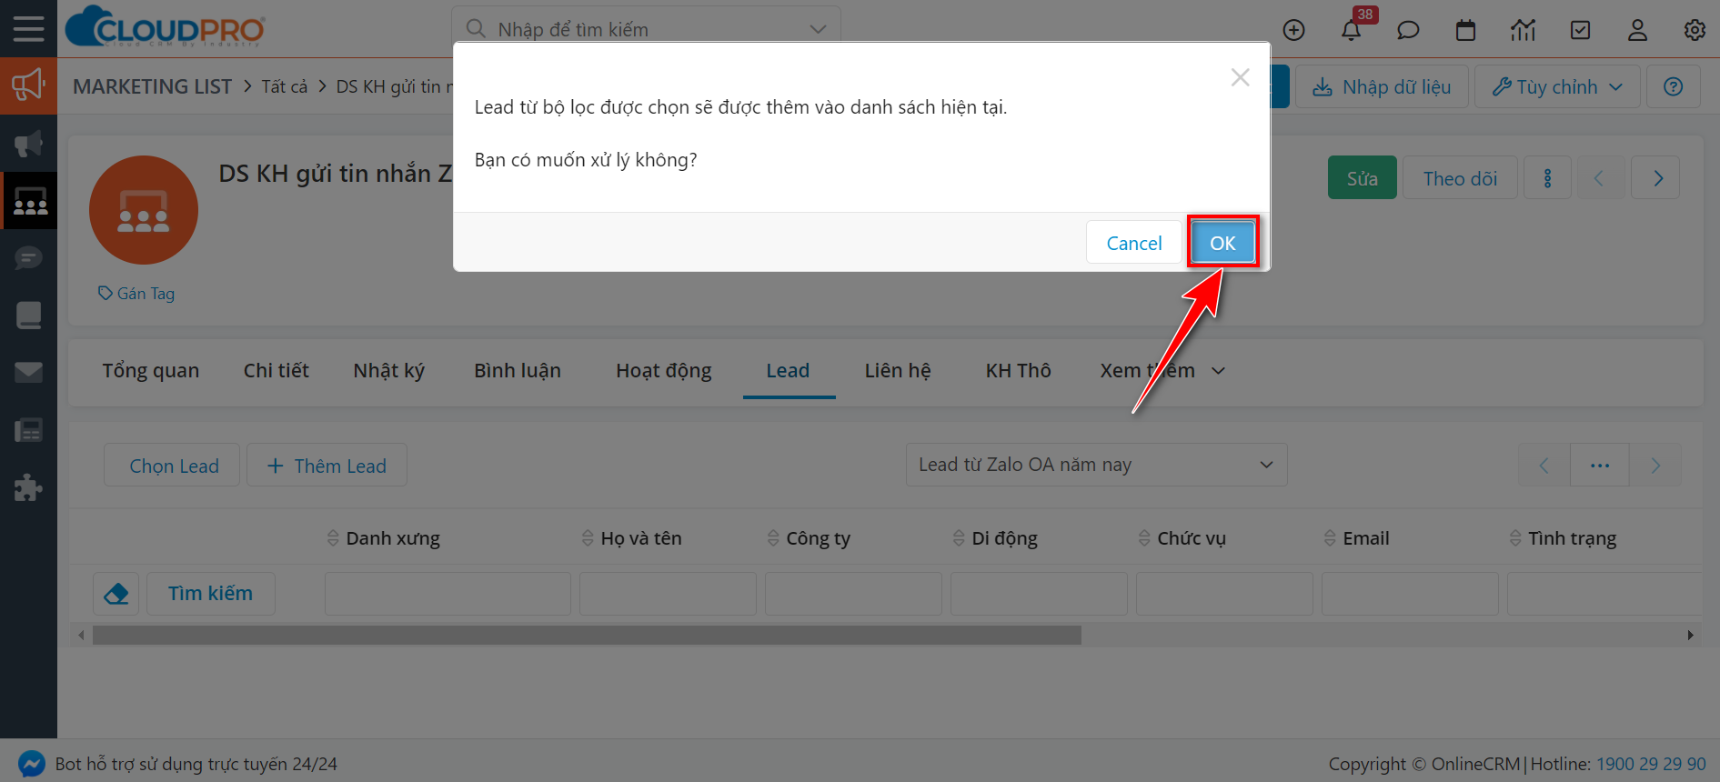
Task: Select the book sidebar icon
Action: pyautogui.click(x=28, y=316)
